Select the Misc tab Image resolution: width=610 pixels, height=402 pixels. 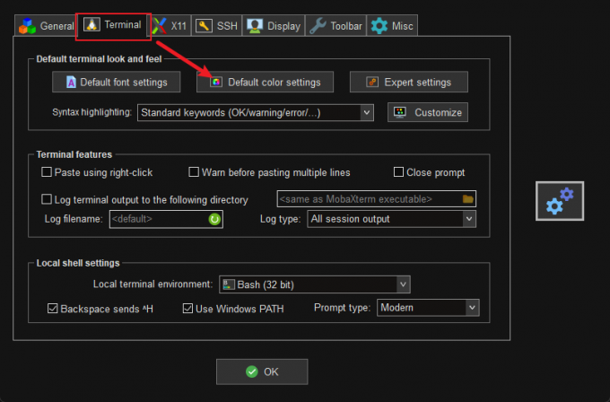point(392,26)
